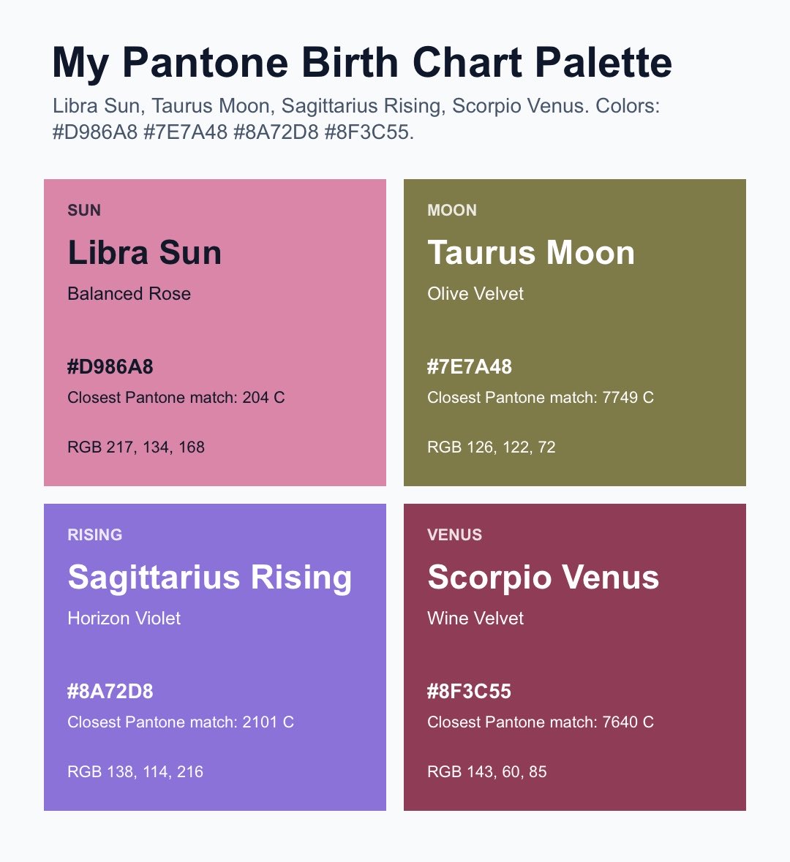Screen dimensions: 790x862
Task: Click the Horizon Violet color name
Action: tap(124, 619)
